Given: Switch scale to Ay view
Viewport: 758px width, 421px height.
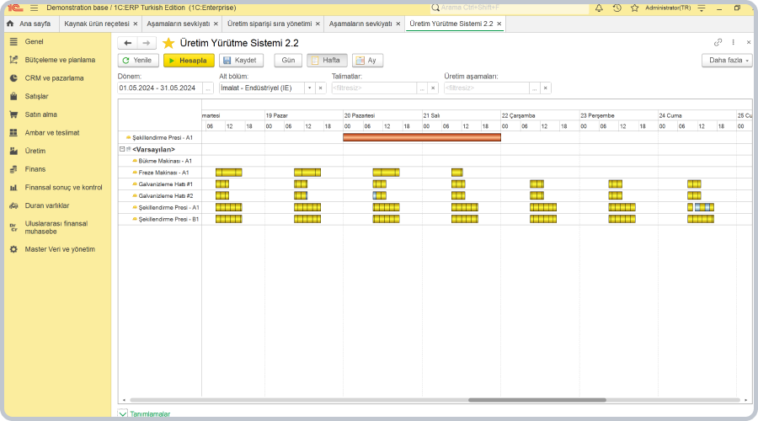Looking at the screenshot, I should [367, 61].
